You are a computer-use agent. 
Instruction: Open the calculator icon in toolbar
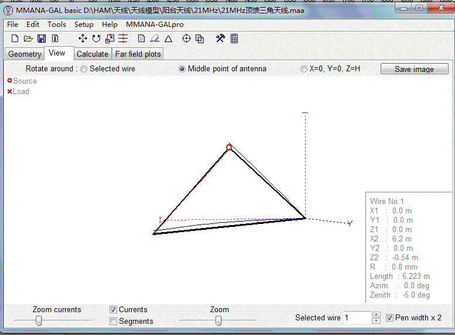click(234, 39)
